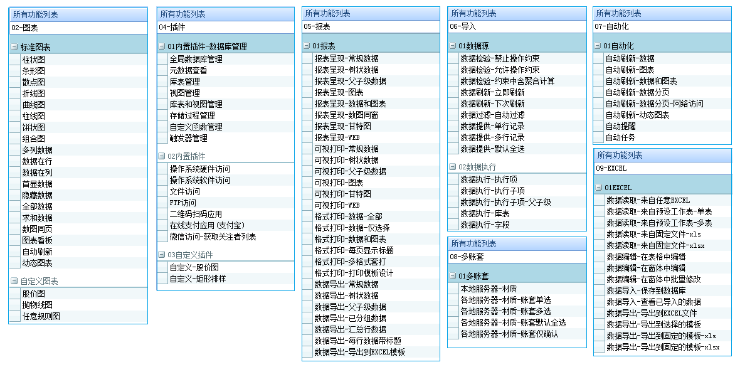Screen dimensions: 740x367
Task: Collapse the 02内置插件 group
Action: tap(161, 156)
